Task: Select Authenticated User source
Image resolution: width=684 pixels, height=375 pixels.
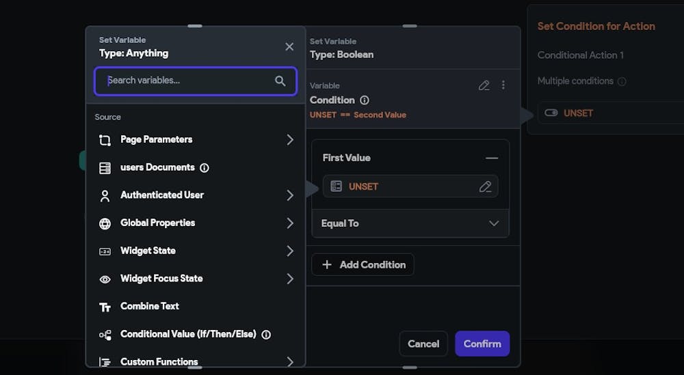Action: [x=196, y=195]
